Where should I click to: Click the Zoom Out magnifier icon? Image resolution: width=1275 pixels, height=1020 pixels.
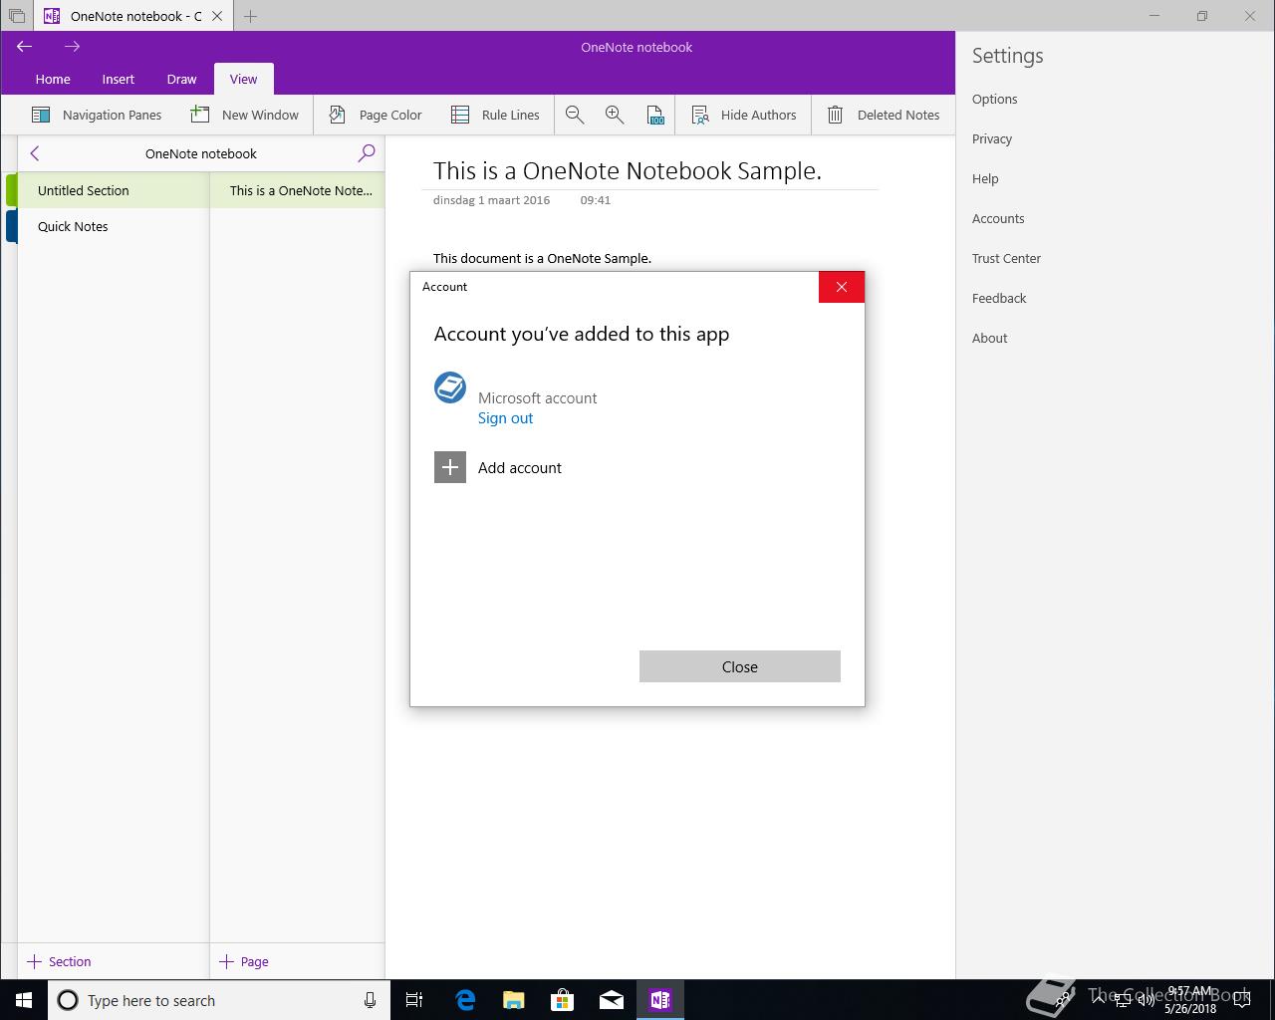(x=575, y=115)
